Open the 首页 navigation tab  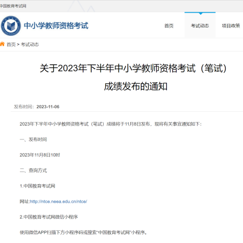coord(169,26)
